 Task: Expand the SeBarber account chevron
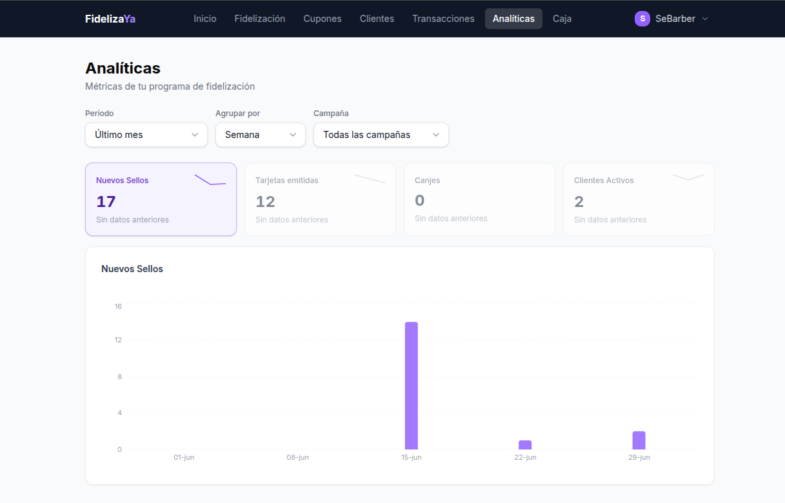click(705, 19)
